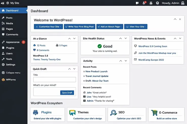
Task: Click the Tools wrench icon in sidebar
Action: coord(3,59)
